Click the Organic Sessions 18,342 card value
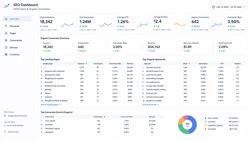 (46, 22)
